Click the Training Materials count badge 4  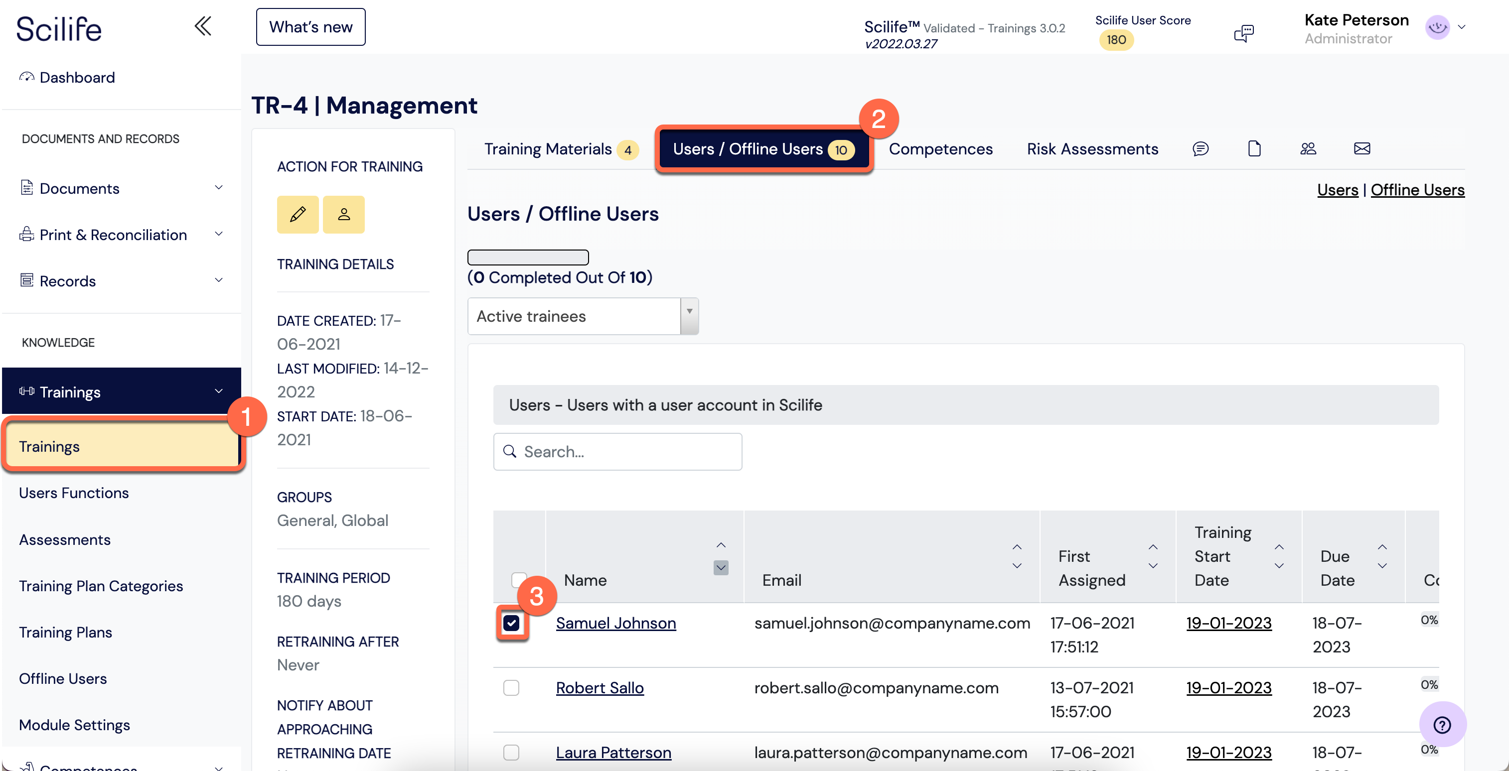pos(627,150)
